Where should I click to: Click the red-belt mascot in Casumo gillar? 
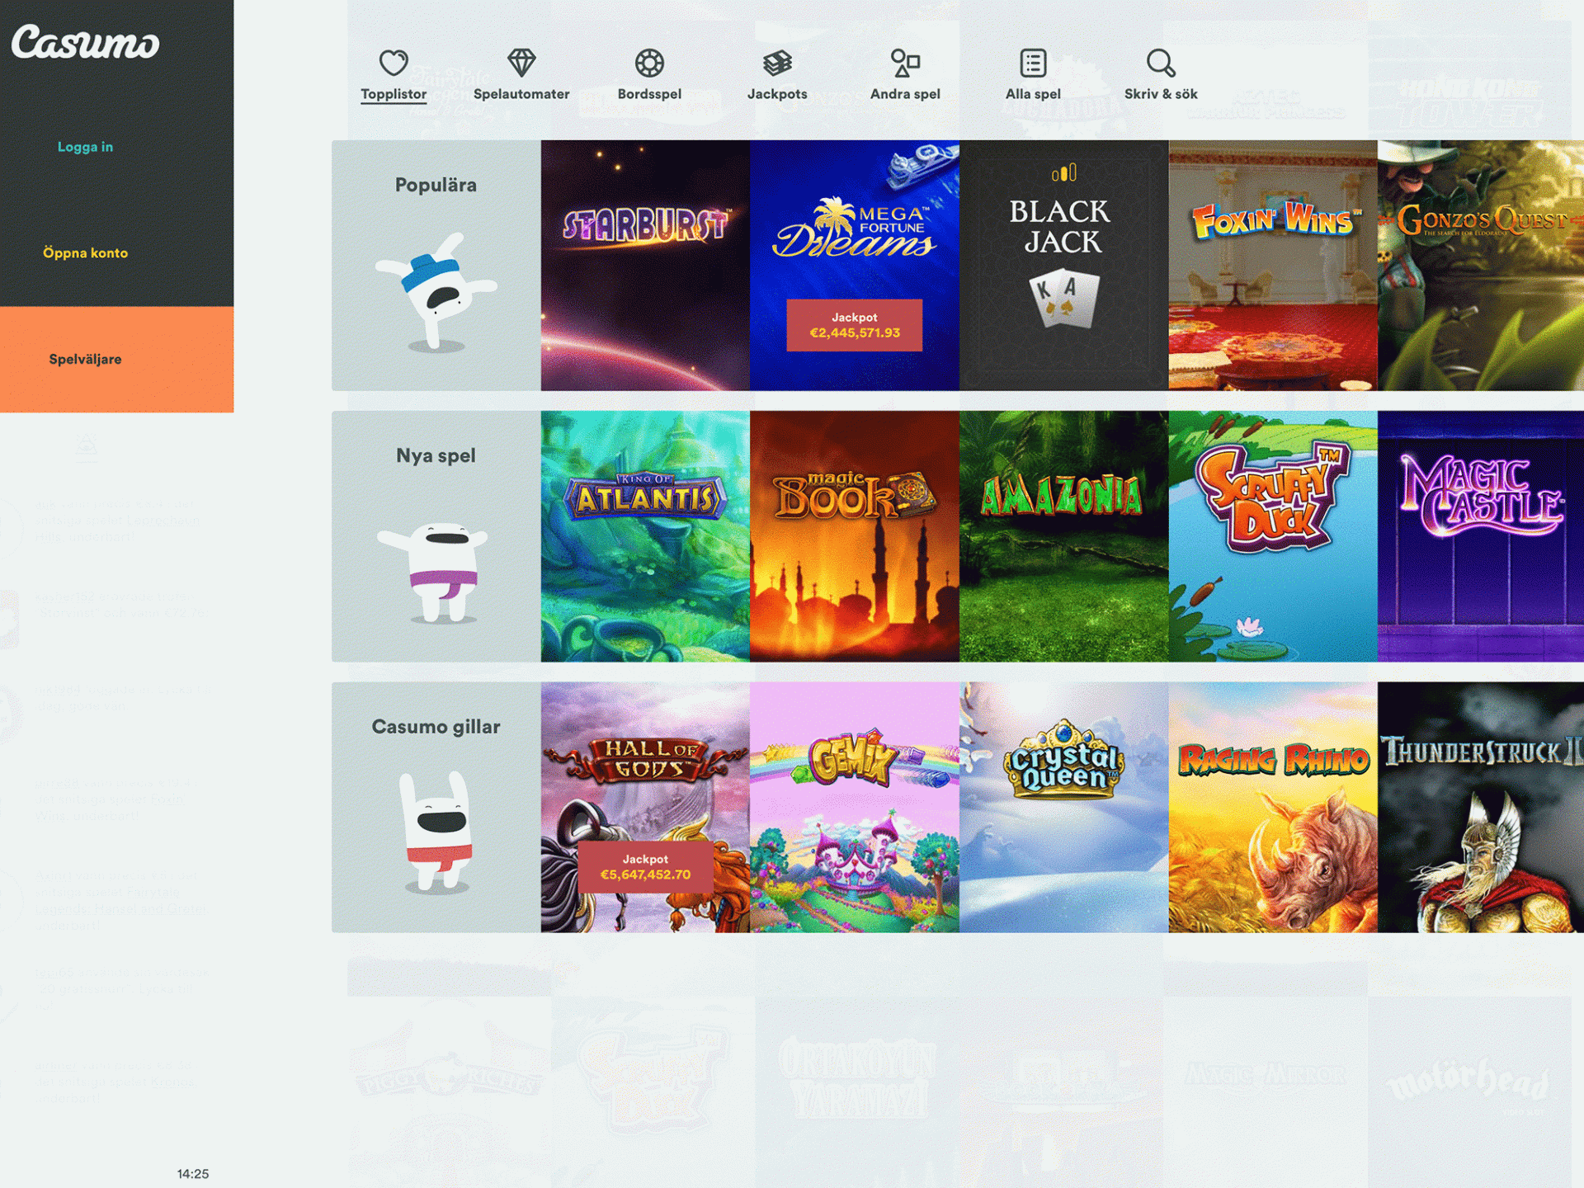point(436,833)
